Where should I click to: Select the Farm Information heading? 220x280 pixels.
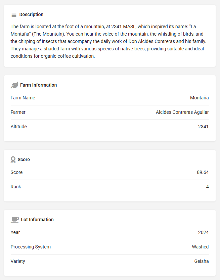38,85
